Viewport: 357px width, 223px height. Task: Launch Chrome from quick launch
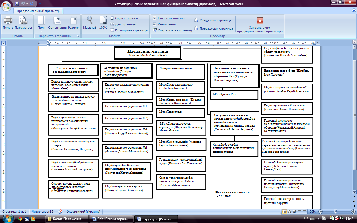20,219
